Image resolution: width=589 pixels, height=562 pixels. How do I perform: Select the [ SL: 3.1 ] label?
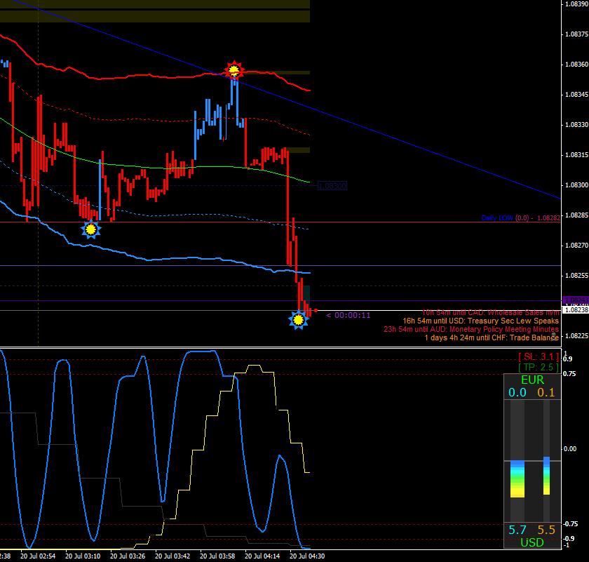pos(539,356)
